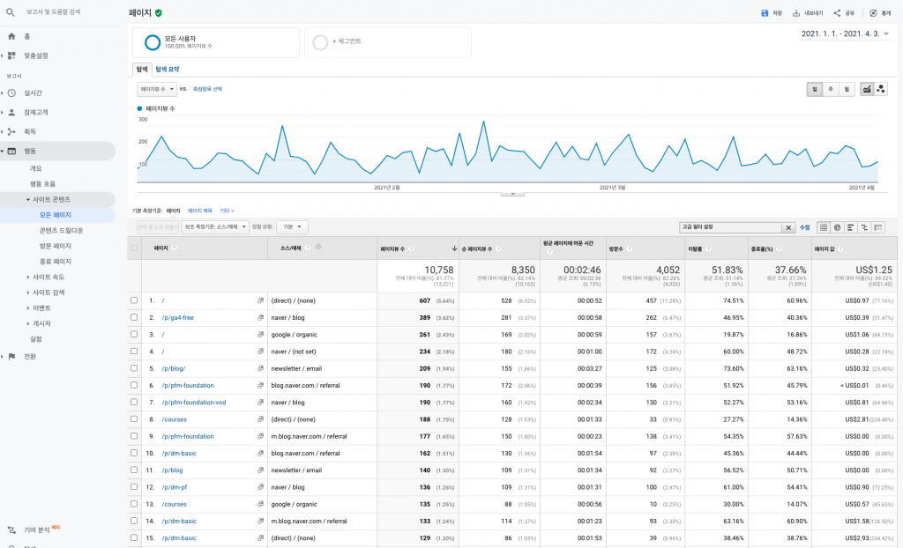Tick the select-all checkbox in table header
Screen dimensions: 903x548
pyautogui.click(x=134, y=248)
